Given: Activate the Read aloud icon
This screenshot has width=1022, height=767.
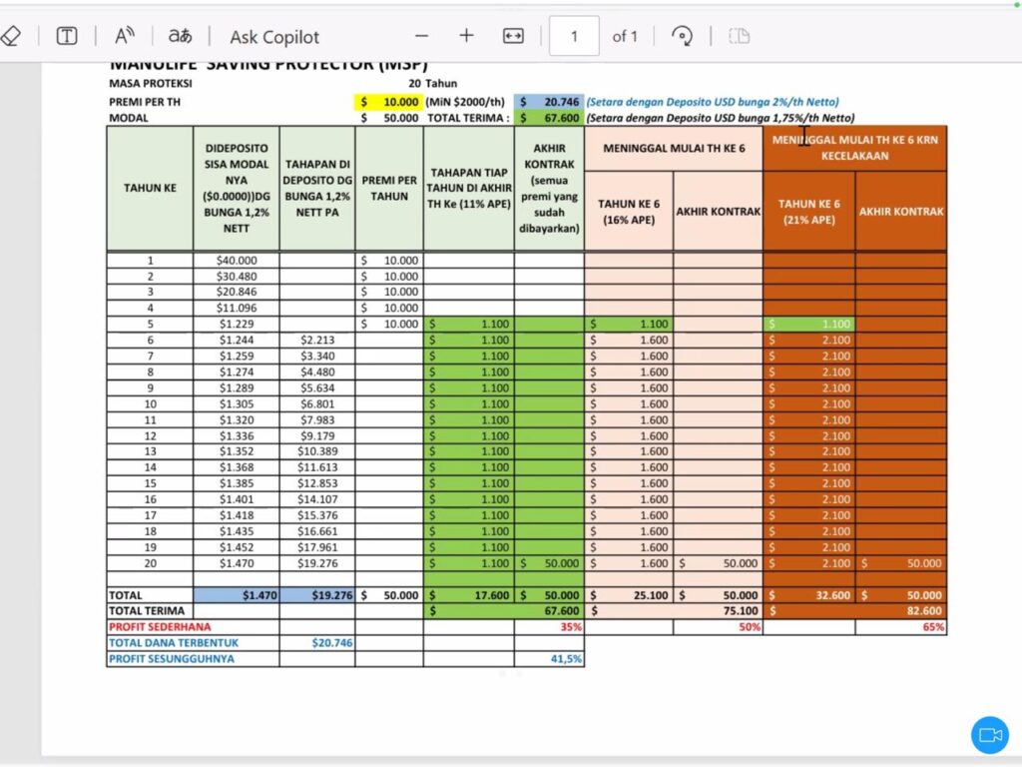Looking at the screenshot, I should [124, 36].
